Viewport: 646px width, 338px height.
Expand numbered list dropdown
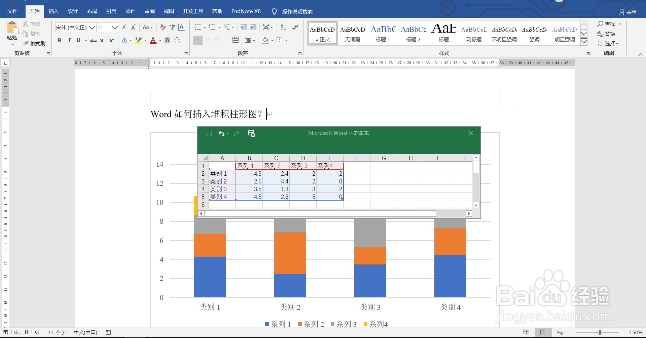click(x=219, y=28)
